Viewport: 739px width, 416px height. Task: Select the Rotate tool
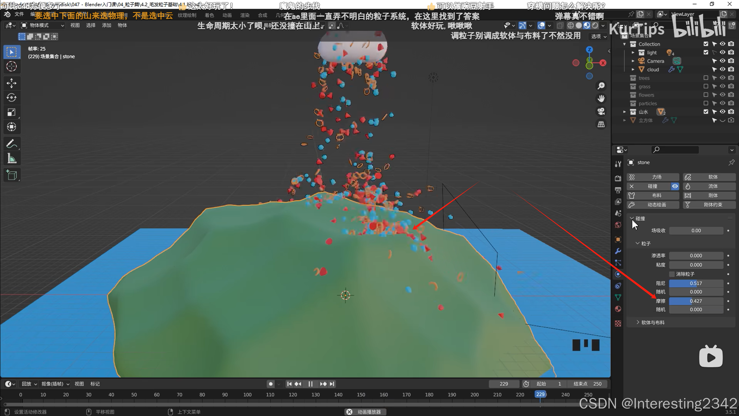coord(12,98)
